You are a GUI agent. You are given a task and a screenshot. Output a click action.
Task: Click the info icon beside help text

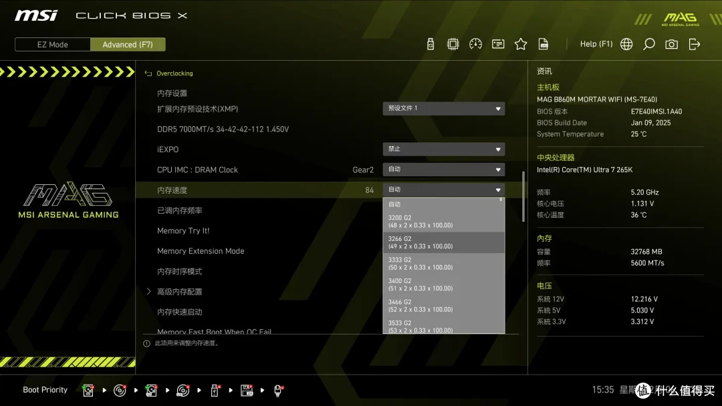[146, 343]
